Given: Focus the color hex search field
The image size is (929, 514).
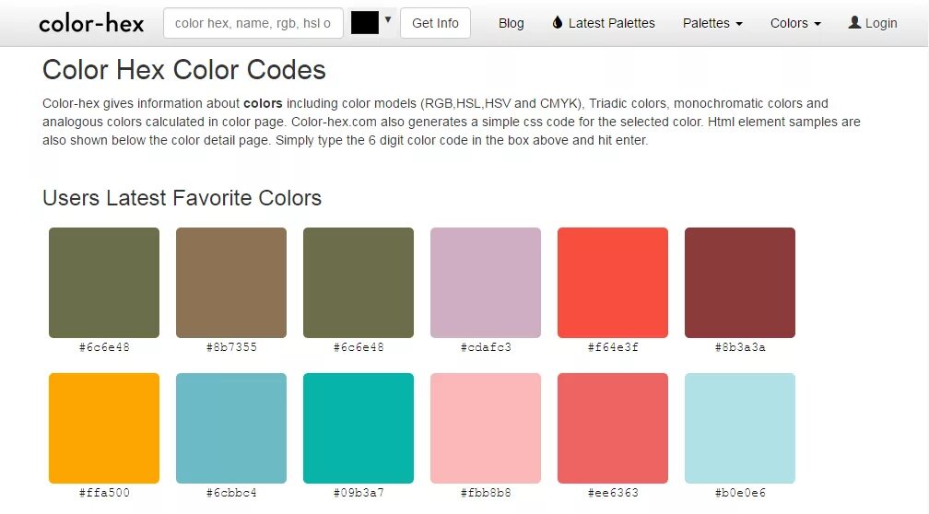Looking at the screenshot, I should [x=253, y=23].
